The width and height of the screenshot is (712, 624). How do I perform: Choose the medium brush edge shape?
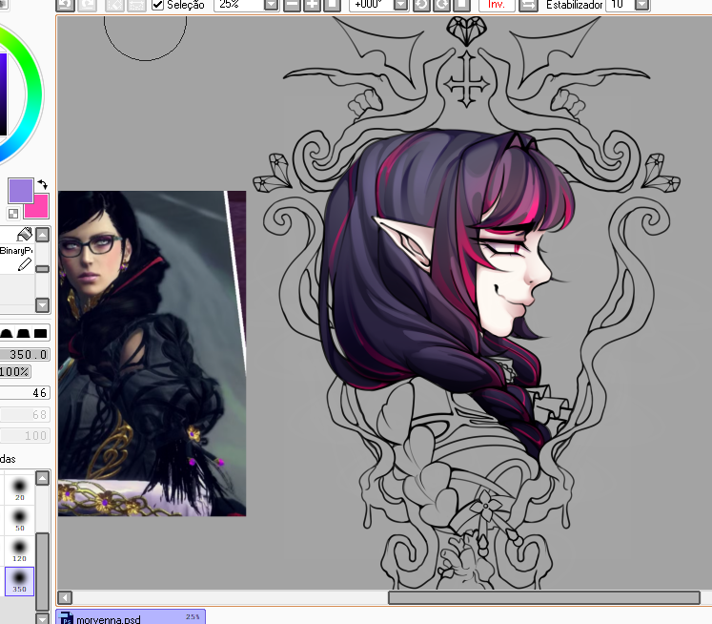coord(23,334)
